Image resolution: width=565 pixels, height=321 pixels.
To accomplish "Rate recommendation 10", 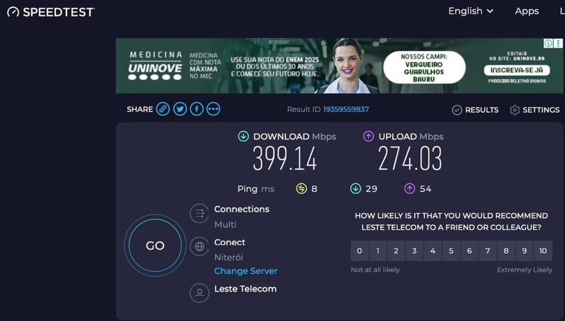I will point(543,251).
